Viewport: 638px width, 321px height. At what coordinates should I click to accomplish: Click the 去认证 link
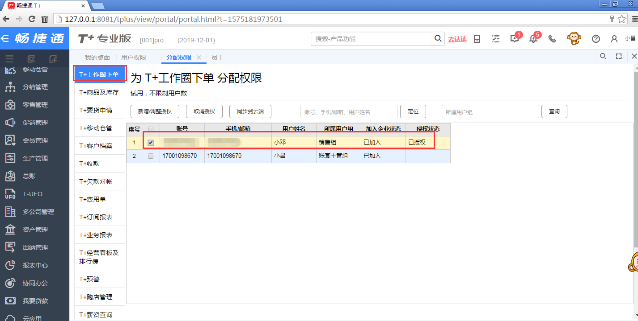pyautogui.click(x=457, y=39)
